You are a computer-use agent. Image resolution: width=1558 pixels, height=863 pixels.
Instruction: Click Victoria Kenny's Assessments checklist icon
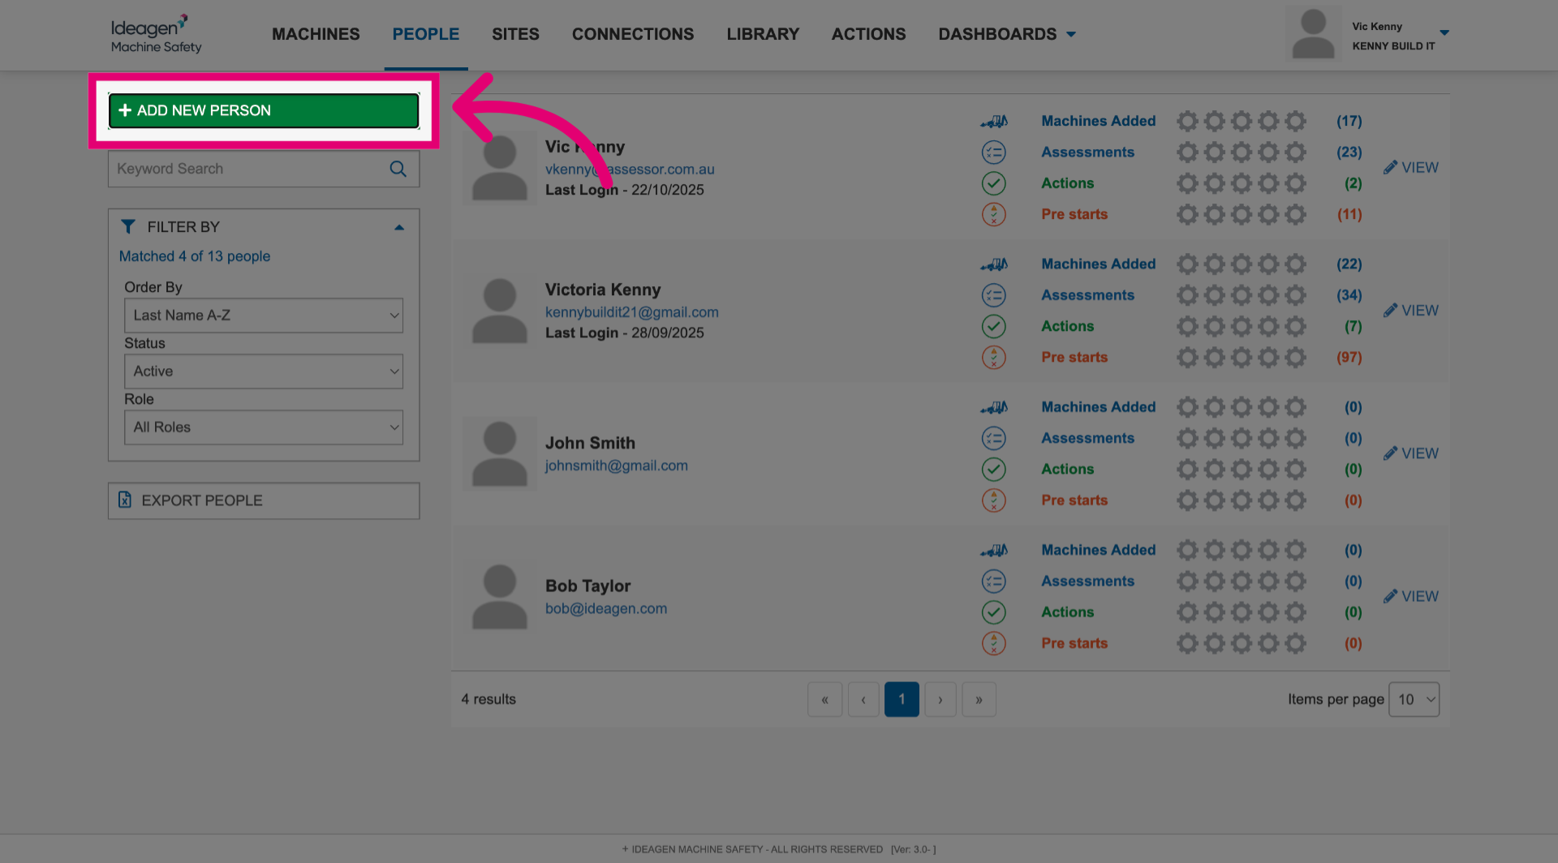[x=994, y=295]
